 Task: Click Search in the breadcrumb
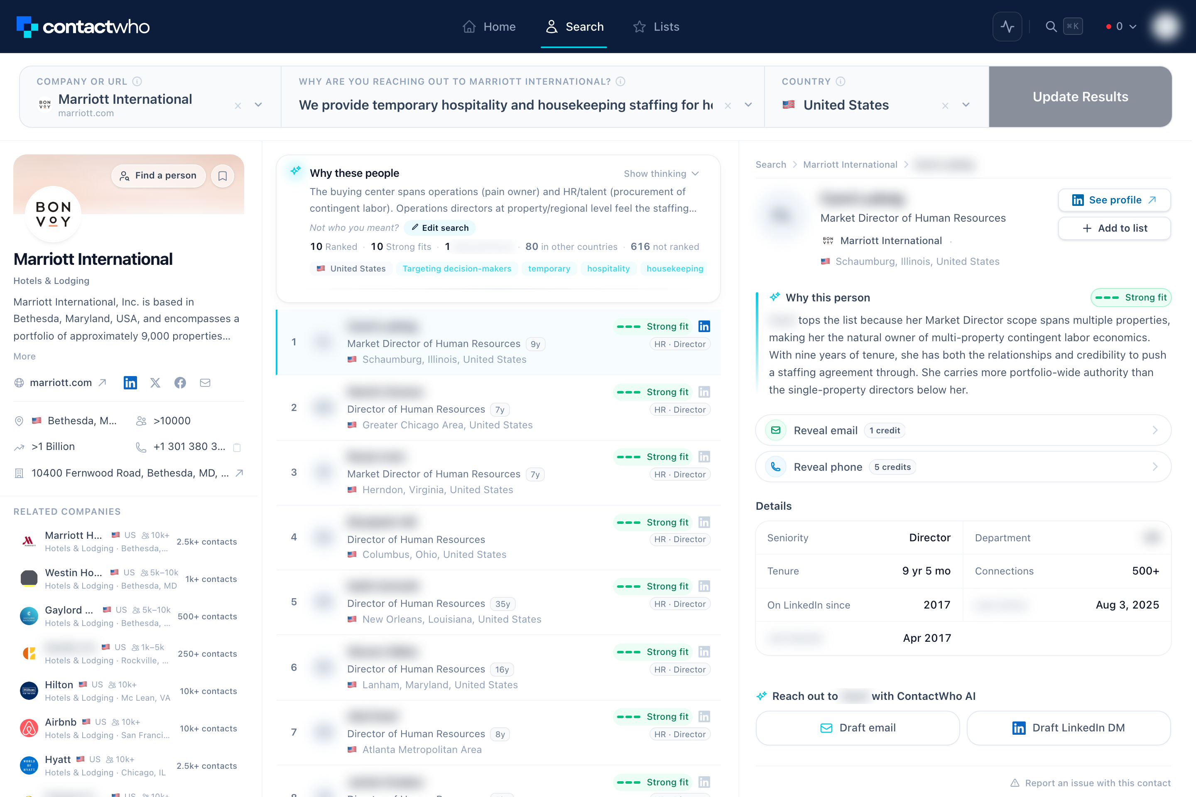[770, 165]
